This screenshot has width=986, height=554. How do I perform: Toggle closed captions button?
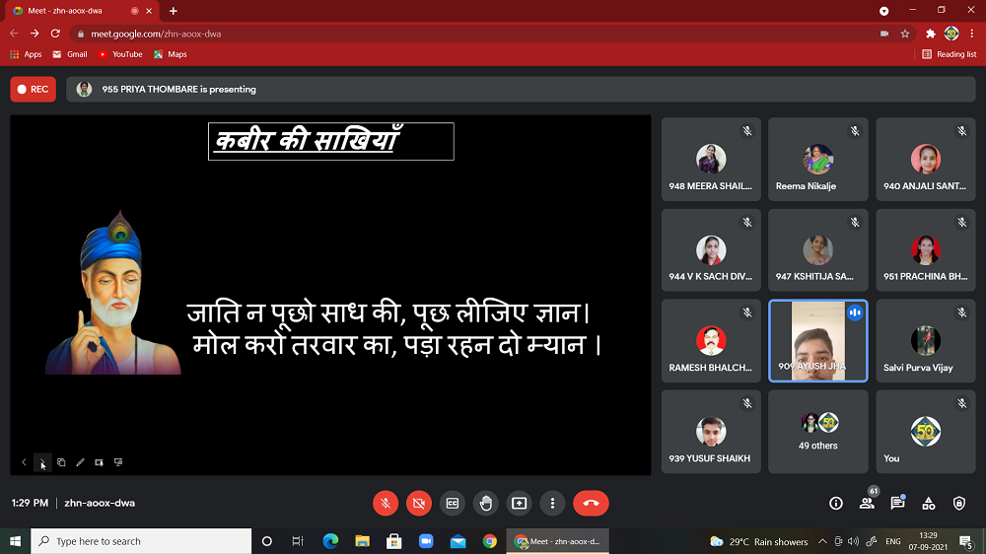click(x=453, y=503)
